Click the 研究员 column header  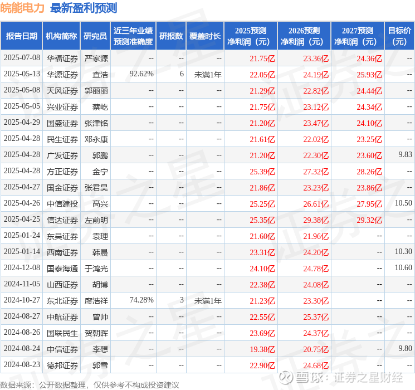(x=95, y=36)
